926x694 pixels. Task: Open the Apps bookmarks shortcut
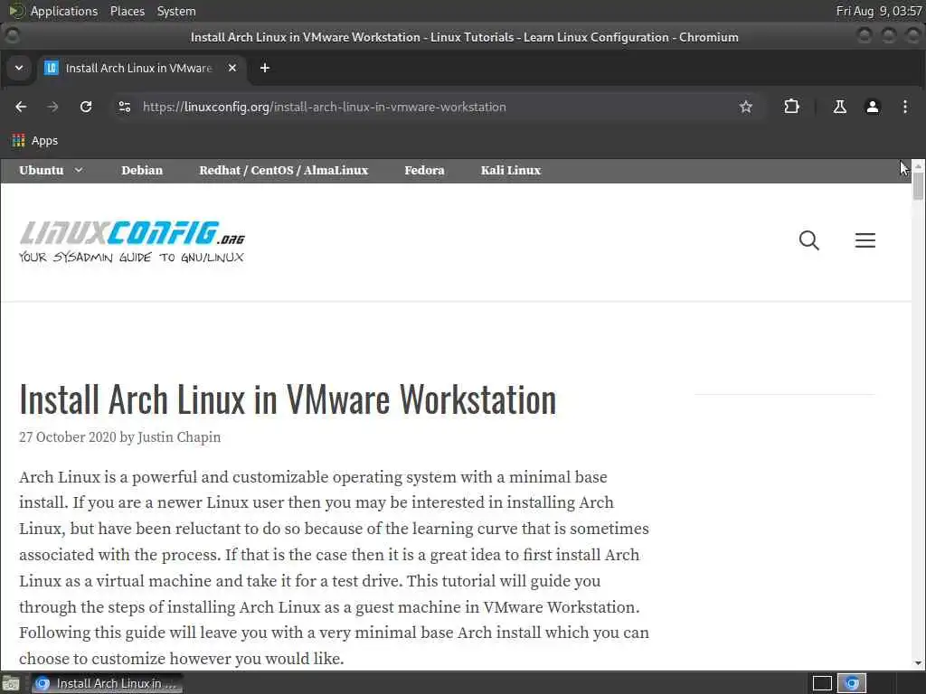tap(35, 140)
